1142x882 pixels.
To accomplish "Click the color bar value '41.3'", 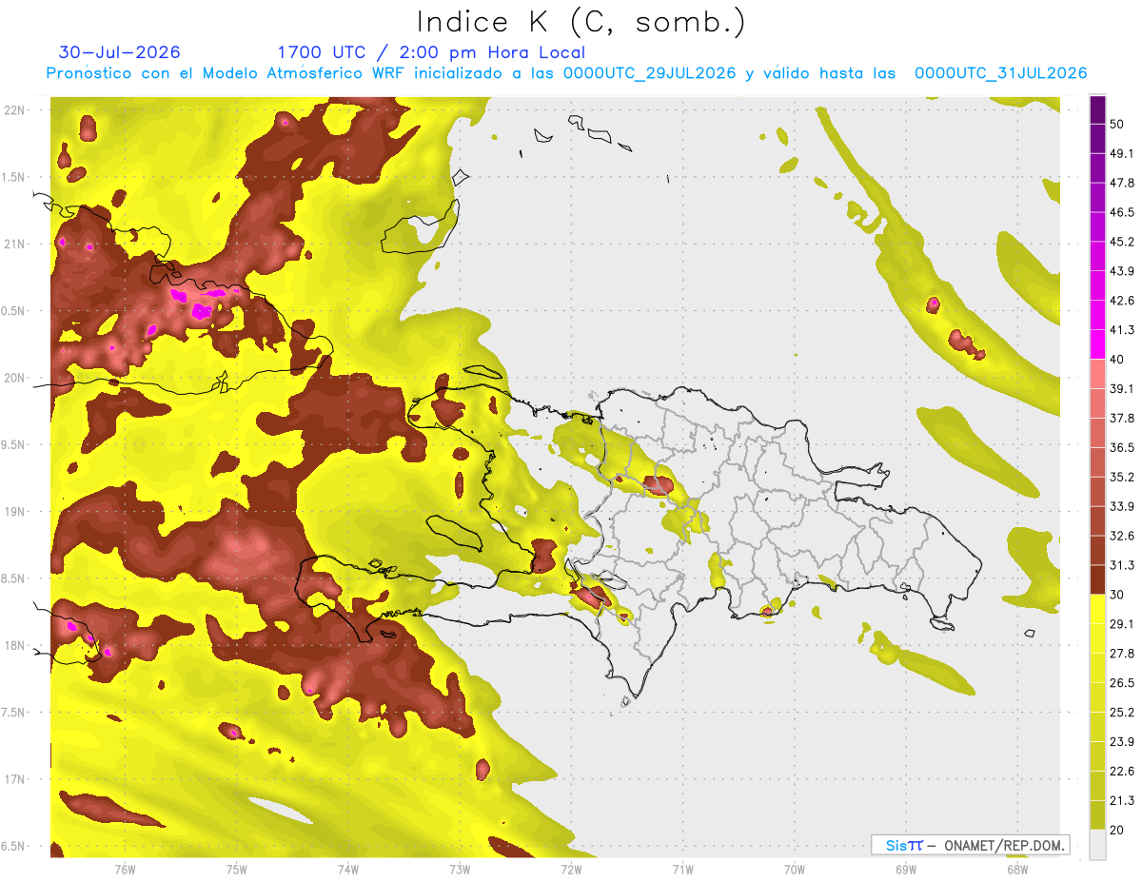I will [x=1123, y=330].
